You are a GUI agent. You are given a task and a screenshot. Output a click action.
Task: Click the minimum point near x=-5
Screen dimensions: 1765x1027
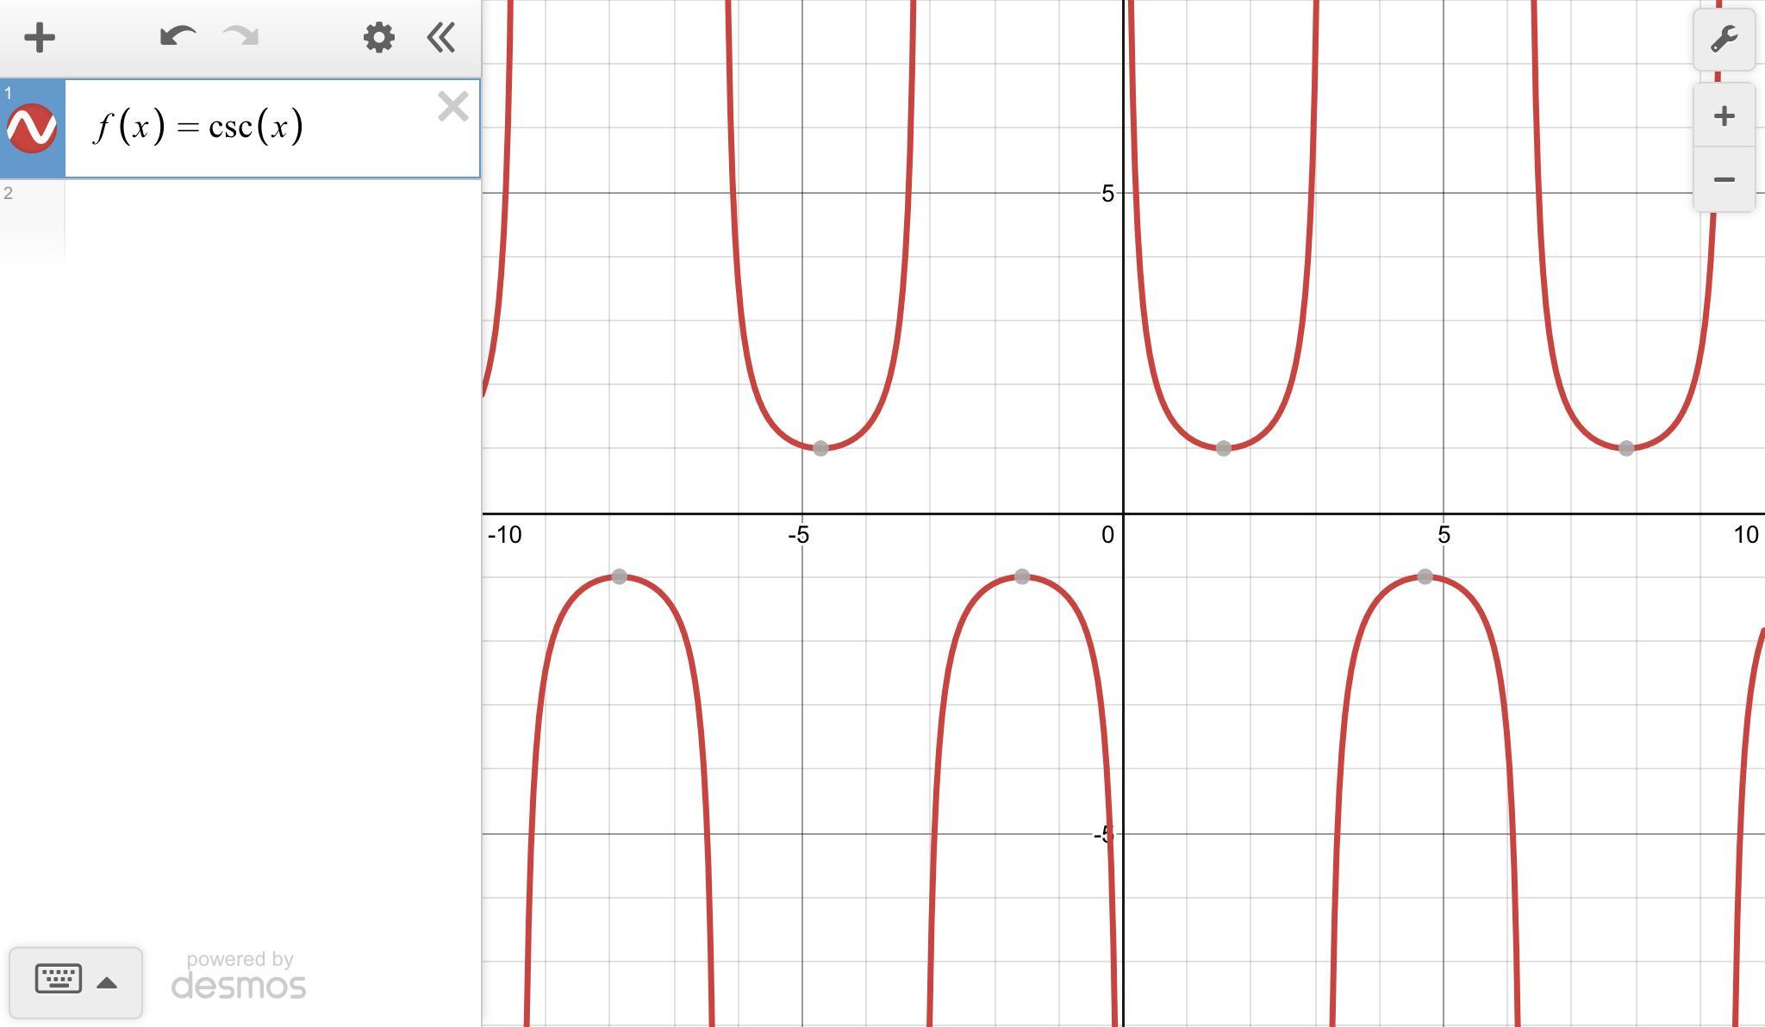tap(820, 448)
